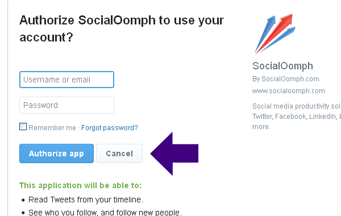Viewport: 341px width, 216px height.
Task: Click the Social media productivity description line
Action: (x=297, y=106)
